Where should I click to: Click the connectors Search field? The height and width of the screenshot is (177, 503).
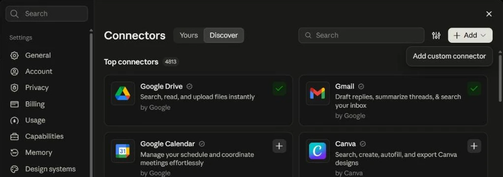(361, 35)
